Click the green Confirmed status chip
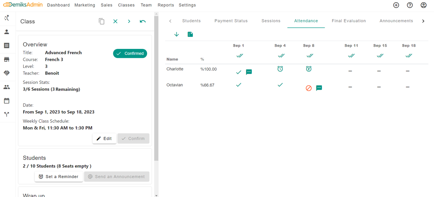434x197 pixels. click(x=130, y=53)
